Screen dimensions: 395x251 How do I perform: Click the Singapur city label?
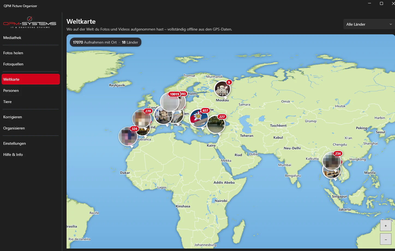(340, 196)
